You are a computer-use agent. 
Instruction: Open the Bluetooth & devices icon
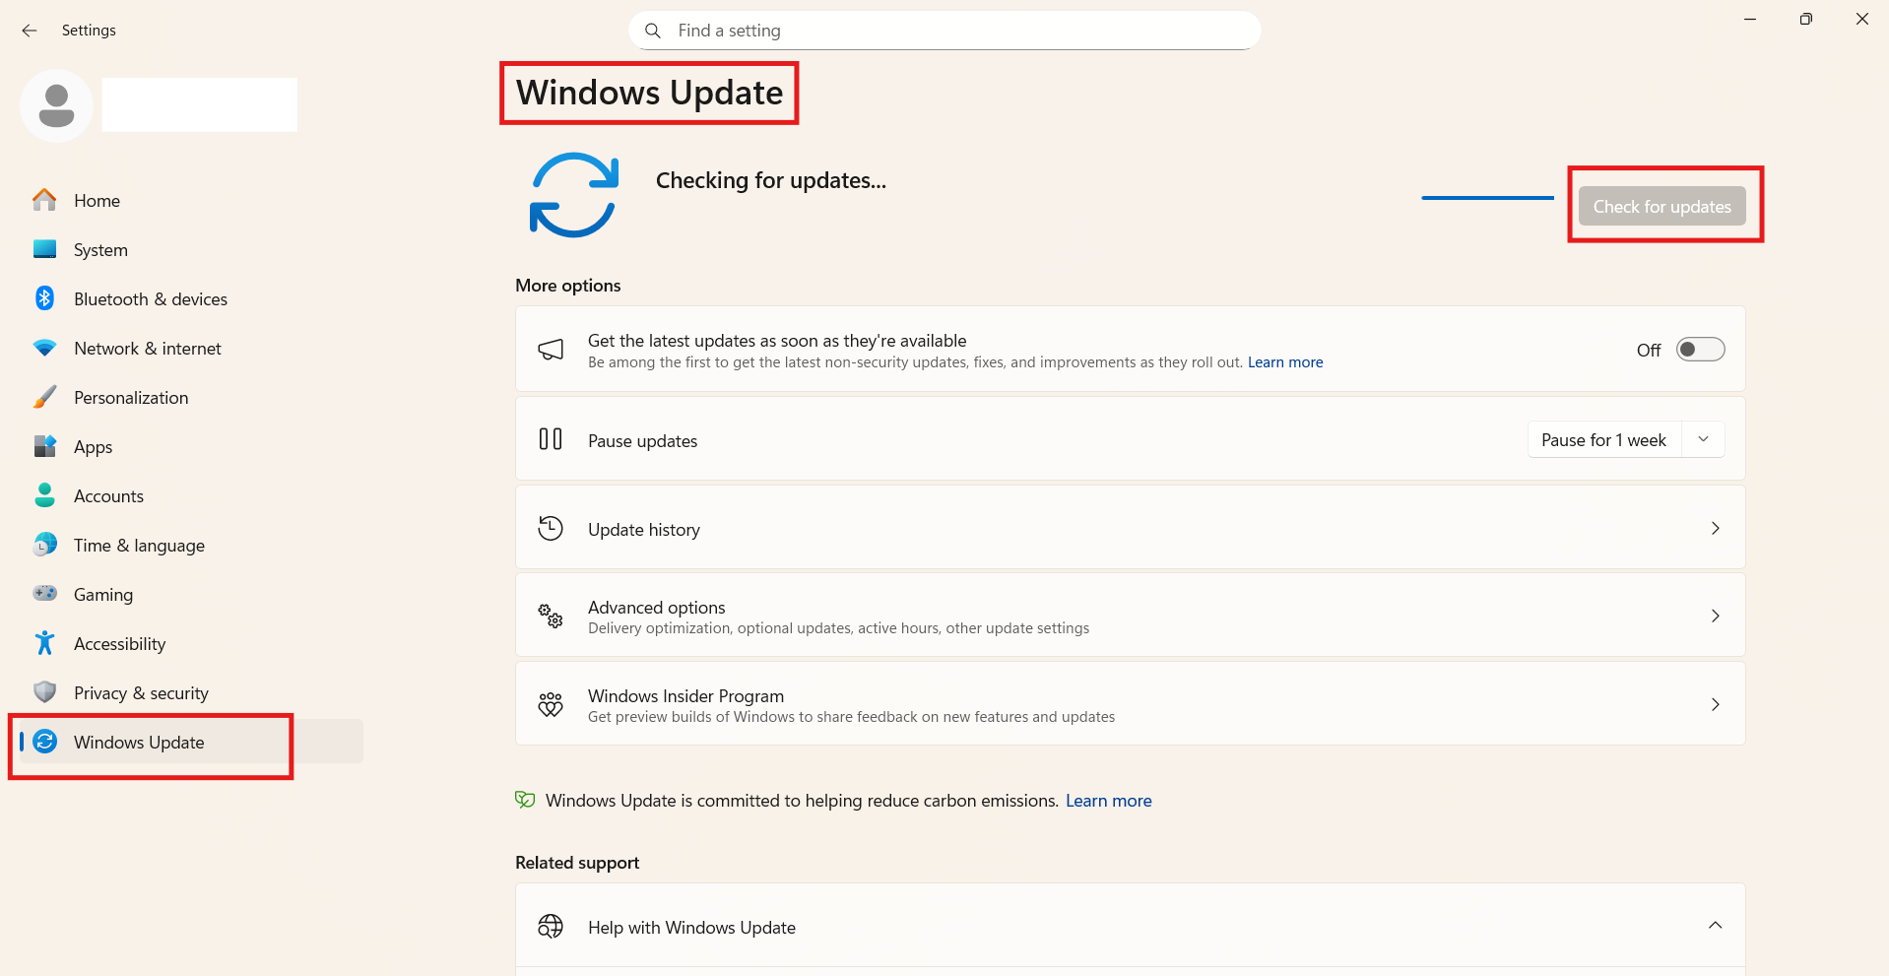(44, 298)
